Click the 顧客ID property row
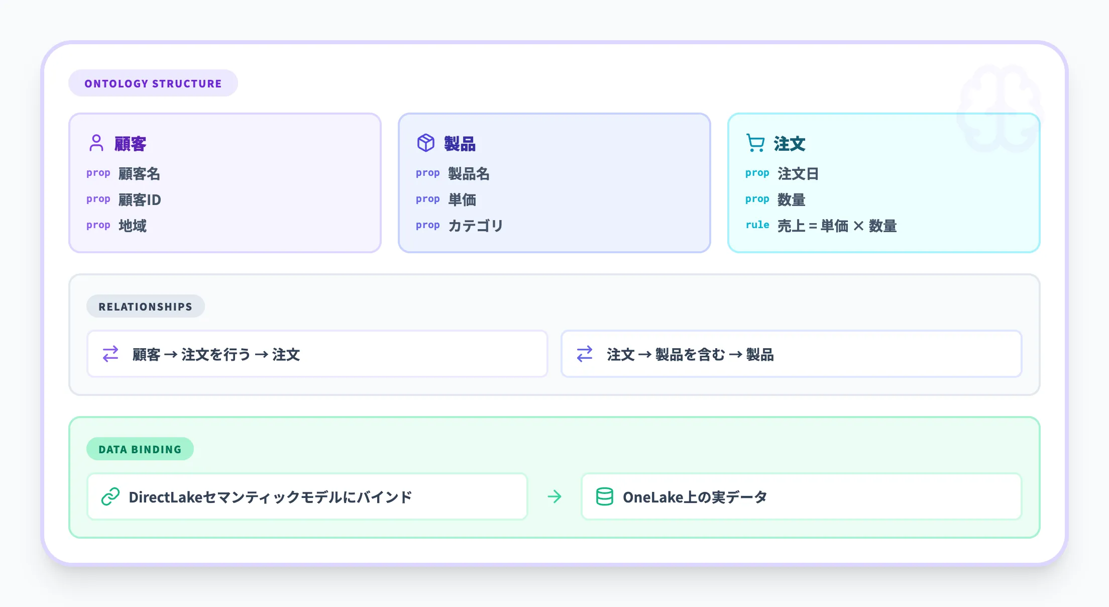Image resolution: width=1109 pixels, height=607 pixels. coord(140,200)
